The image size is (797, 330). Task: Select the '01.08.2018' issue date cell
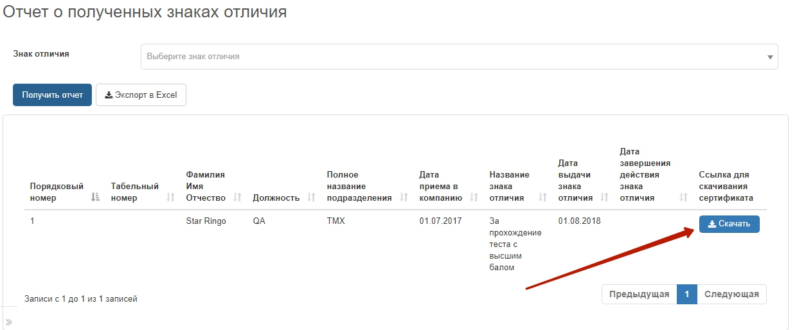point(579,221)
